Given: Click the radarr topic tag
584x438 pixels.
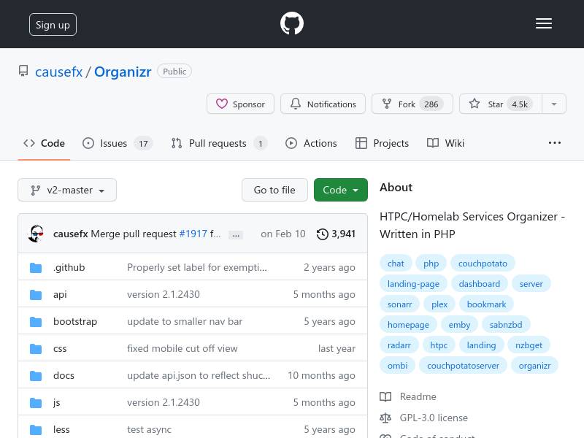Looking at the screenshot, I should pos(399,345).
